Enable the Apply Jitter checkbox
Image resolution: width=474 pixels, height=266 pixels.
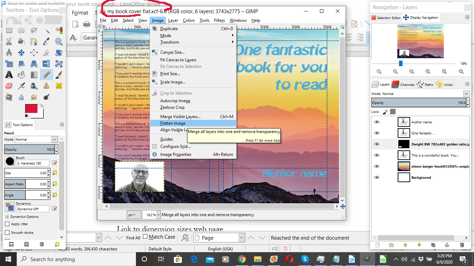pos(7,224)
